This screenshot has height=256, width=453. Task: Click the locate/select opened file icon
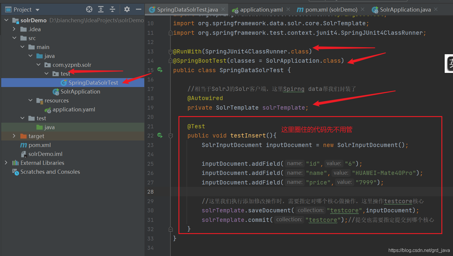89,9
